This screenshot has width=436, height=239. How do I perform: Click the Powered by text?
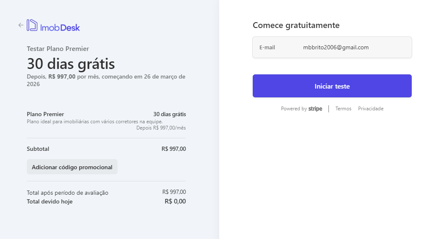click(294, 109)
